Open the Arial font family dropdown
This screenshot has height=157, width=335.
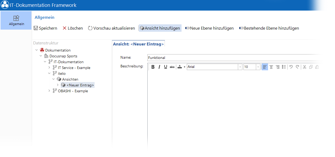(x=240, y=67)
